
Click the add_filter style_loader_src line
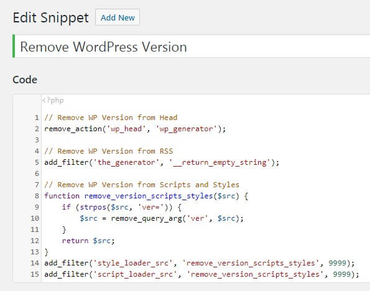coord(200,263)
